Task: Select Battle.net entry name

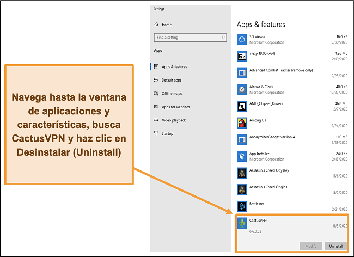Action: point(257,204)
